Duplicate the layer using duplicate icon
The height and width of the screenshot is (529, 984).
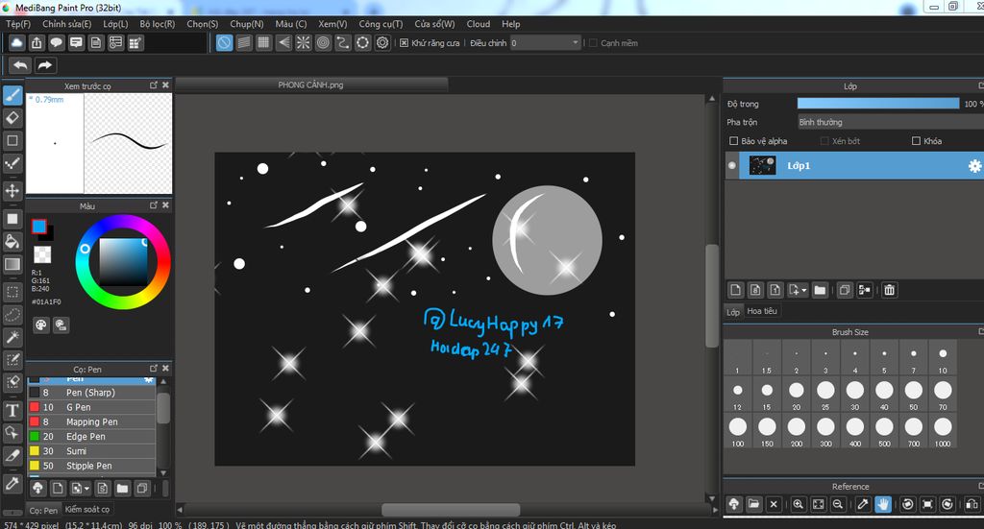pyautogui.click(x=845, y=290)
